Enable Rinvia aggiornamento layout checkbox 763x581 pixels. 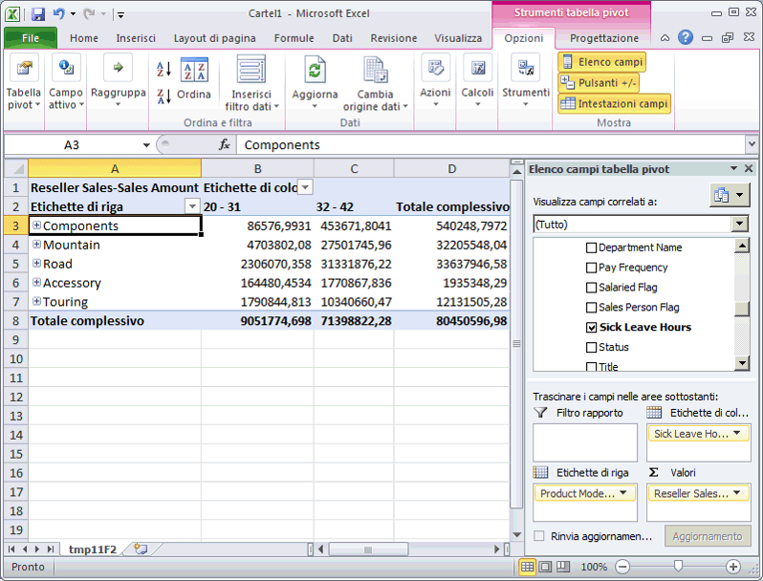(x=540, y=537)
